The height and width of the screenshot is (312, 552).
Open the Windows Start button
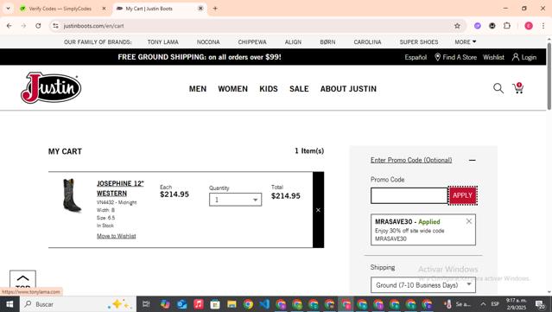point(10,304)
